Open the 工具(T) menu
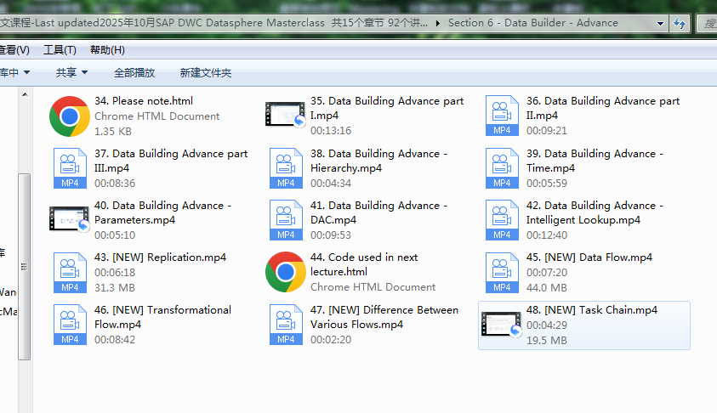This screenshot has width=717, height=413. (60, 50)
